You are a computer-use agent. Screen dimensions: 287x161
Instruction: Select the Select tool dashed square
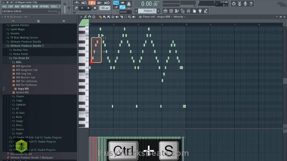[x=126, y=17]
